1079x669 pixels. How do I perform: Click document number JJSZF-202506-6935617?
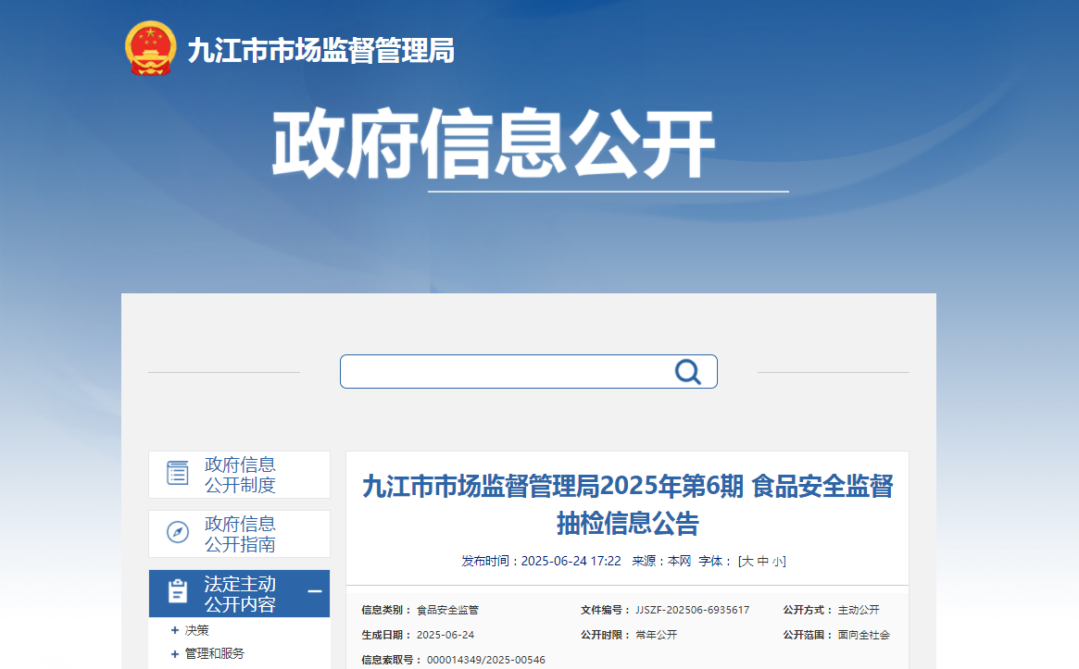point(692,610)
